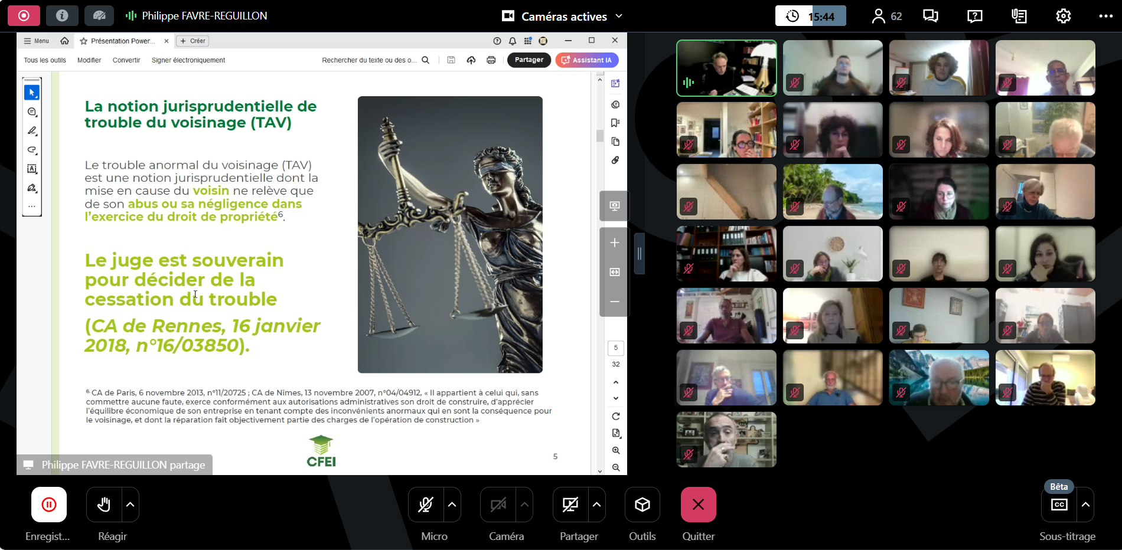Click the Outils cube icon
Screen dimensions: 1122x550
[x=642, y=505]
